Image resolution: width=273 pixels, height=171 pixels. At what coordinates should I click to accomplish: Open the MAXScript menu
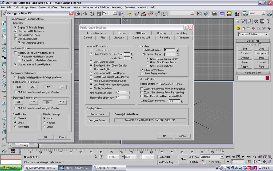click(x=143, y=7)
